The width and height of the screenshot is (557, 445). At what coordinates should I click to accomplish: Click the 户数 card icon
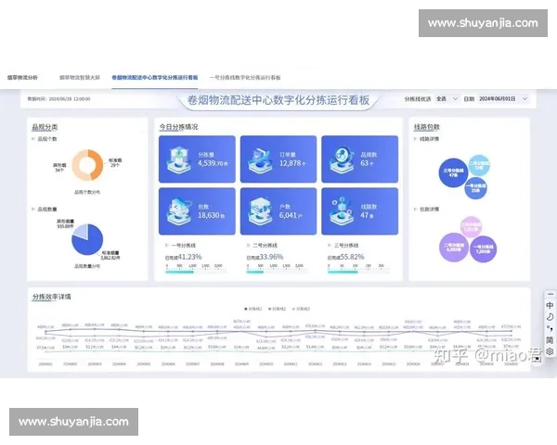coord(260,212)
